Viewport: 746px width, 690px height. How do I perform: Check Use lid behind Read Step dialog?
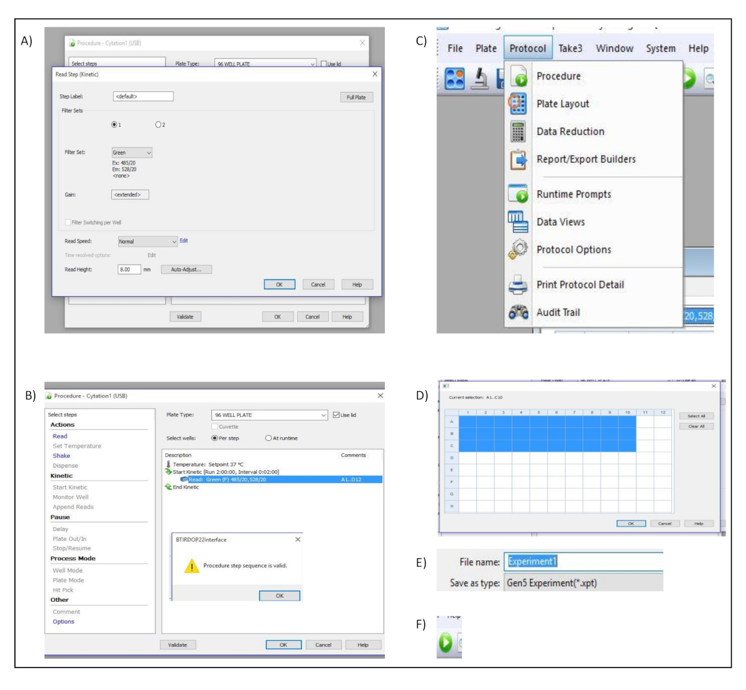point(324,64)
